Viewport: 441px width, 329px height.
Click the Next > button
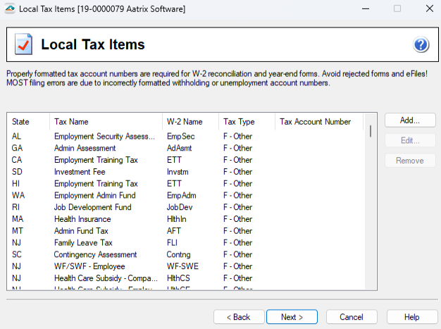click(292, 317)
